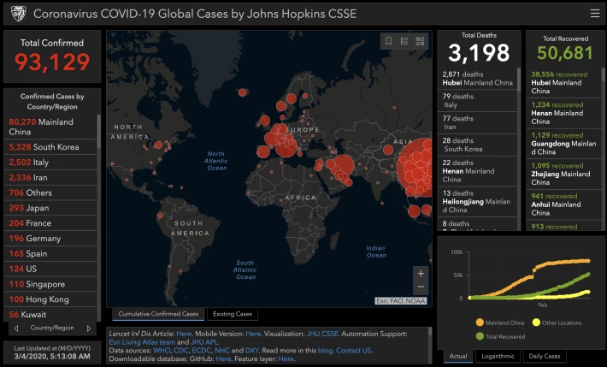Click Italy 79 deaths entry

pos(477,101)
